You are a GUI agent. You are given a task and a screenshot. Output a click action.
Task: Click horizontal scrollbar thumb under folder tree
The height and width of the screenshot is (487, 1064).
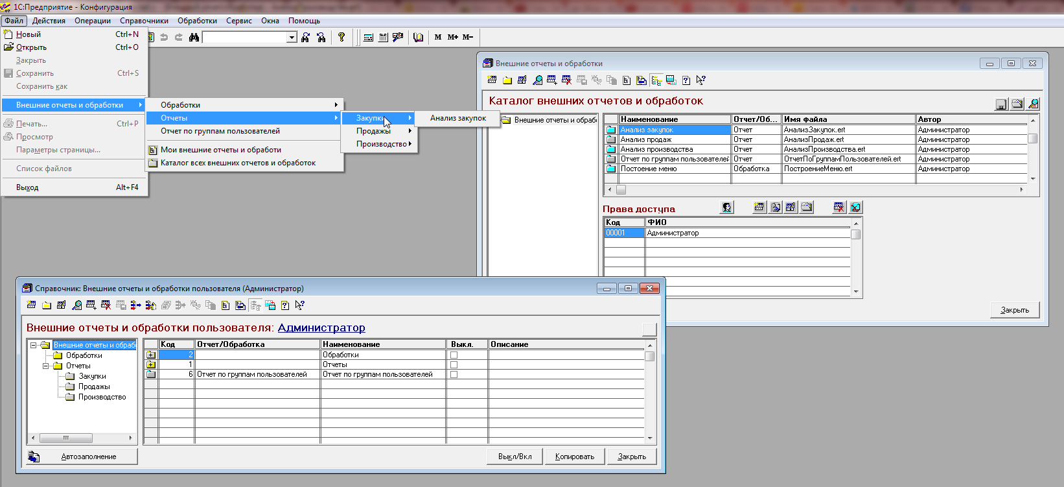point(65,438)
